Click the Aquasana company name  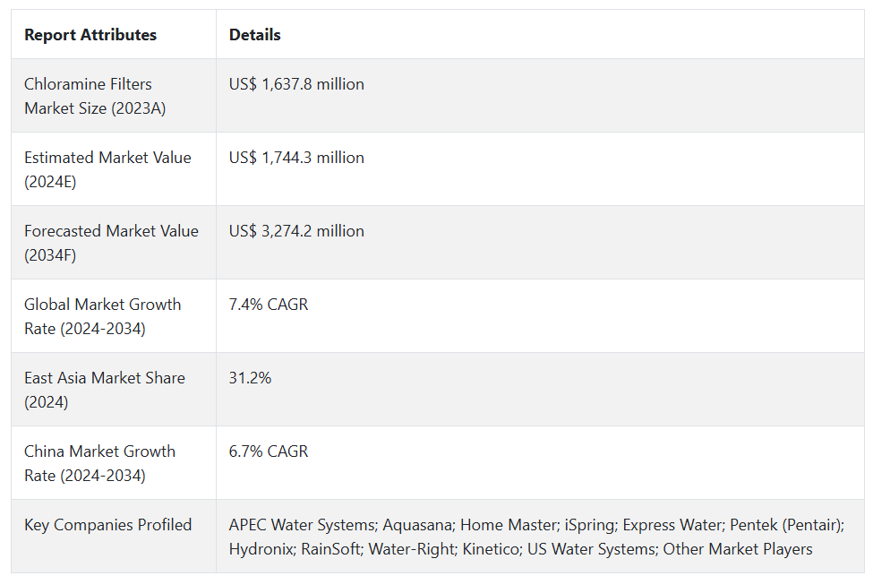[417, 525]
